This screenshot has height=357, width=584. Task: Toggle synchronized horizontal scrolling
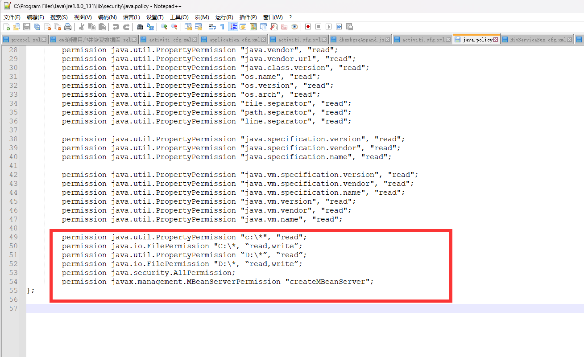tap(198, 27)
